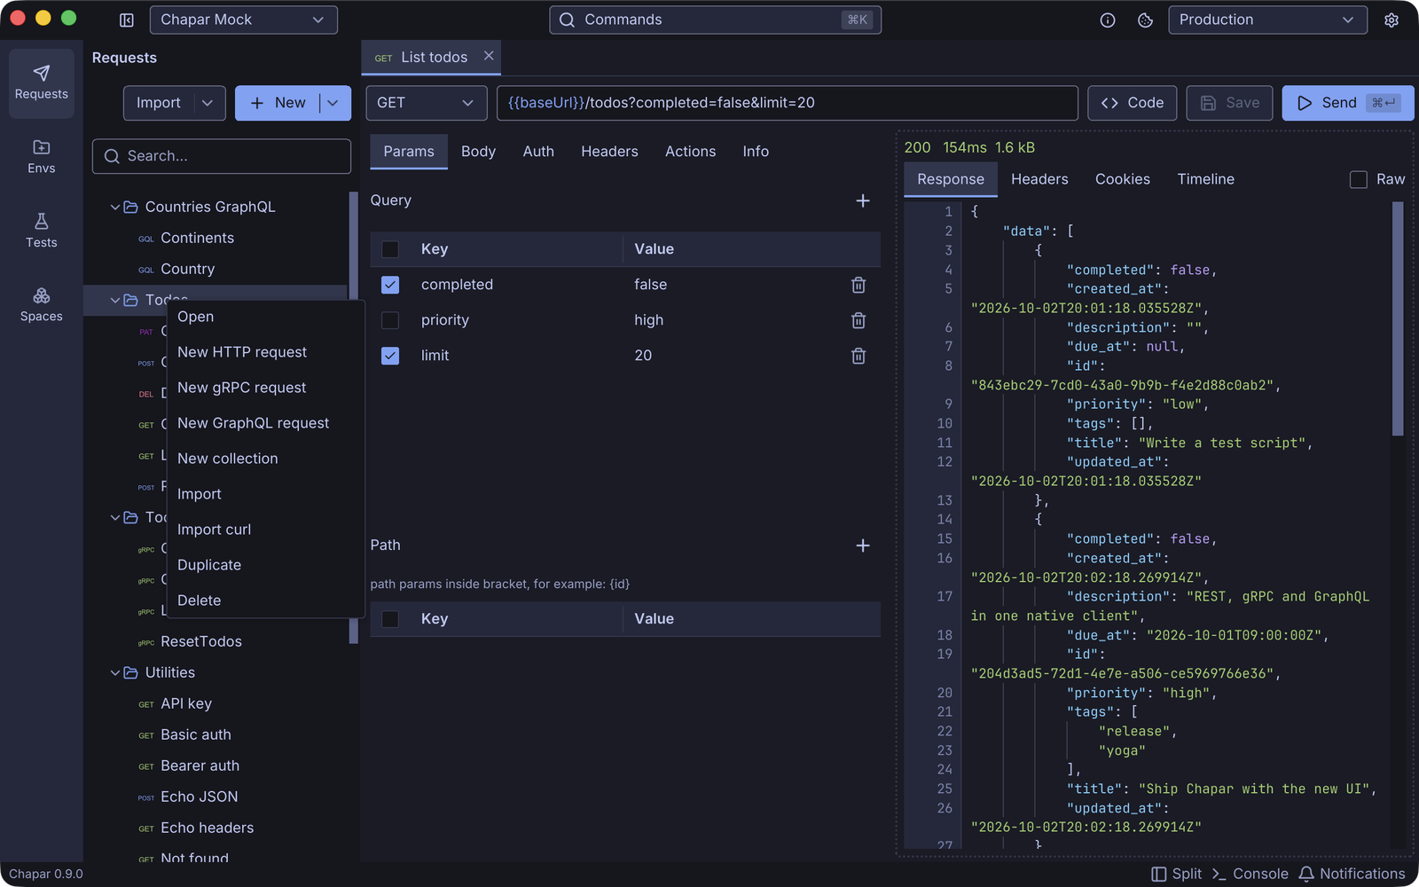The height and width of the screenshot is (887, 1419).
Task: Uncheck the limit parameter checkbox
Action: pos(390,356)
